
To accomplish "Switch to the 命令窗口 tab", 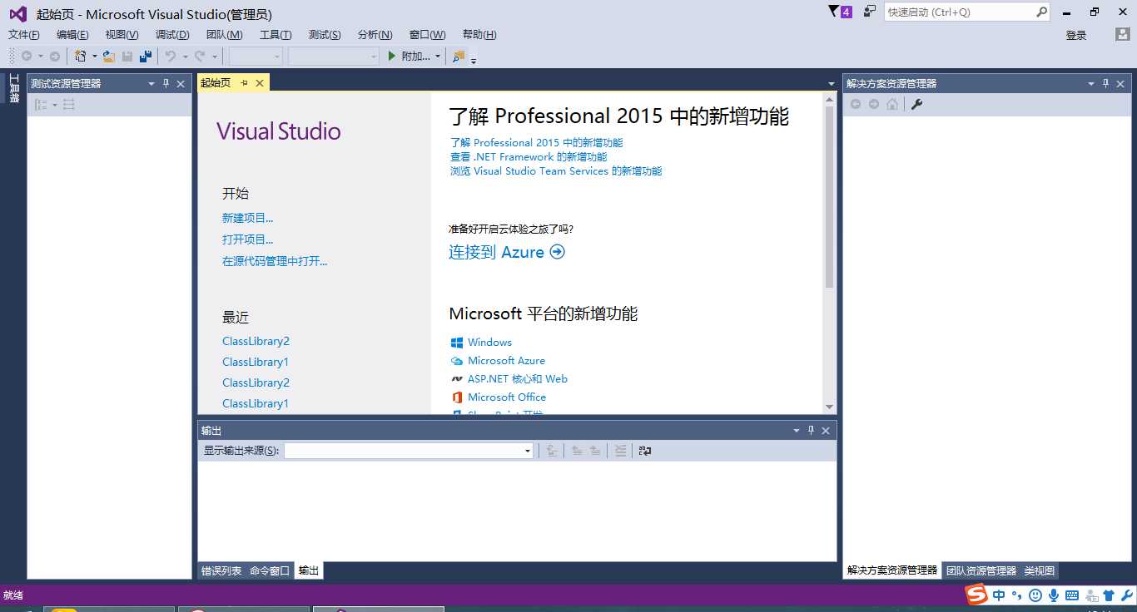I will [x=270, y=570].
